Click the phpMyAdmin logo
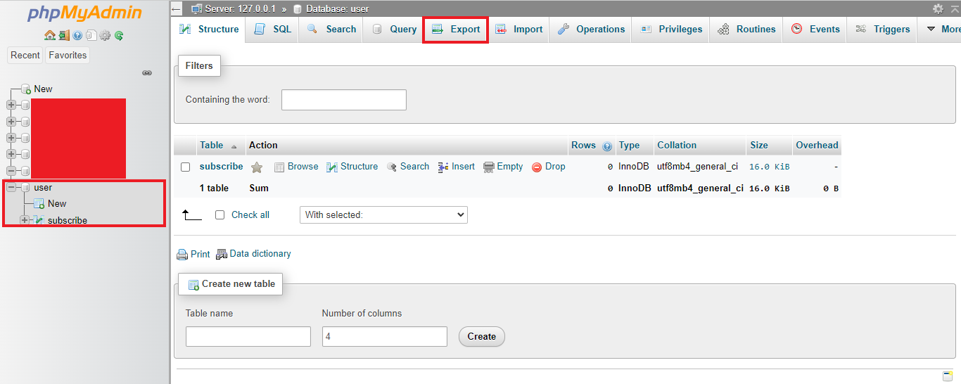Image resolution: width=961 pixels, height=384 pixels. [84, 13]
